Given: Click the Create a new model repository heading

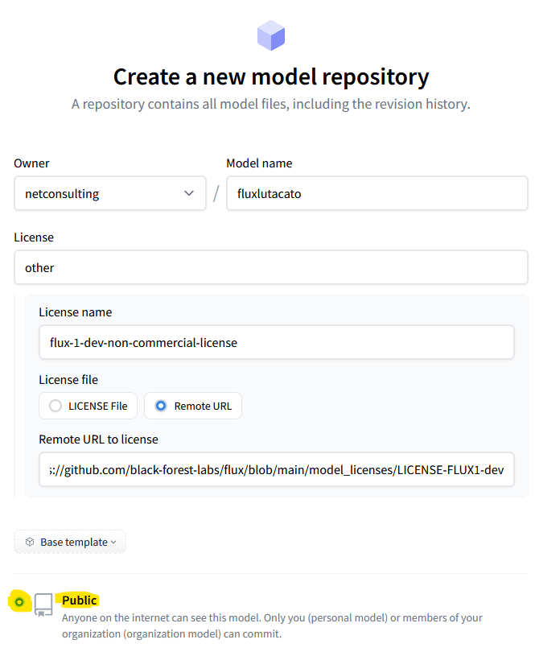Looking at the screenshot, I should tap(271, 77).
